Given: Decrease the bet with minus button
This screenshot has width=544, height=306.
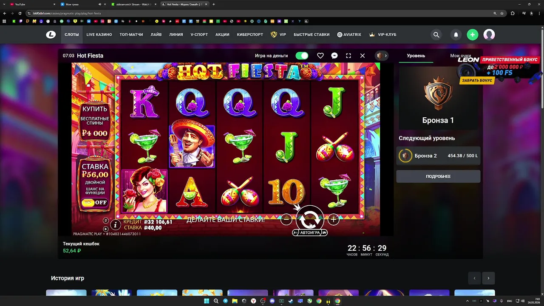Looking at the screenshot, I should click(286, 220).
